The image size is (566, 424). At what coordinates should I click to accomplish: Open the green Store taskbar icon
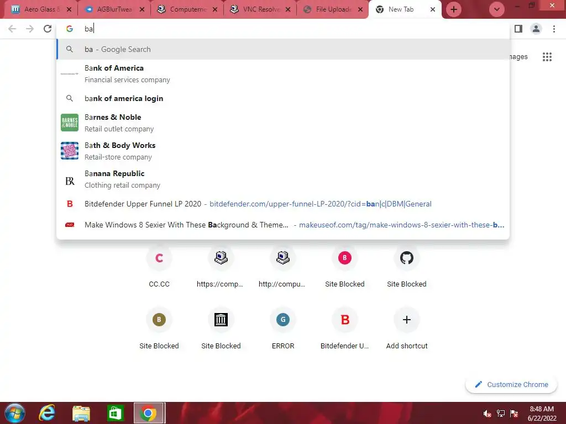pyautogui.click(x=116, y=413)
